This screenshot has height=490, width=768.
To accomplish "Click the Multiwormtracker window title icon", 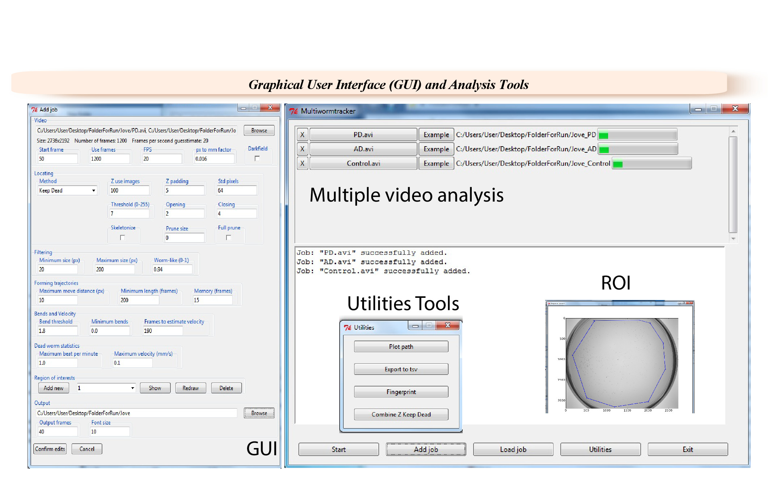I will (x=293, y=111).
